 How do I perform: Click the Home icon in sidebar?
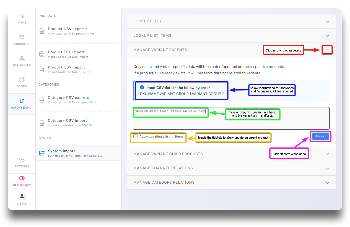click(x=22, y=16)
